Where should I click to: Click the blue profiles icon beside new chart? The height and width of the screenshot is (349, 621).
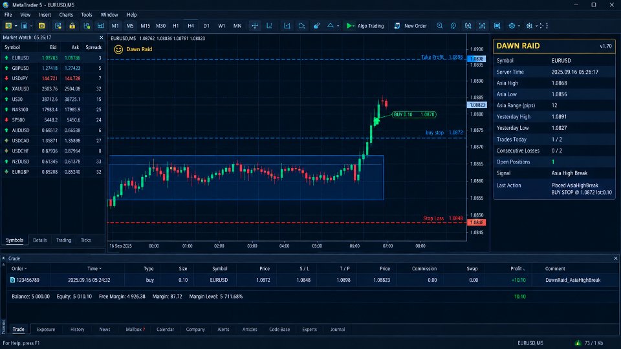24,26
